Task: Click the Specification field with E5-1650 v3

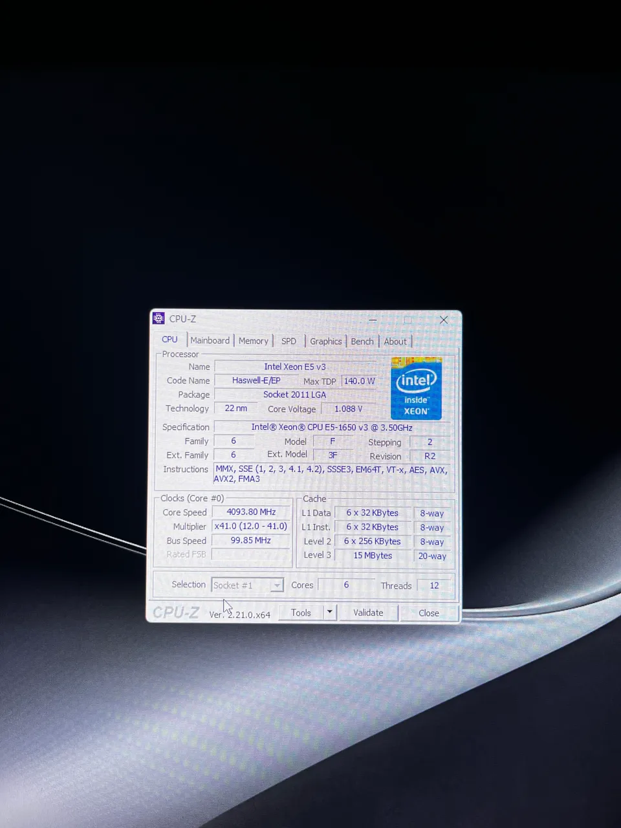Action: coord(332,427)
